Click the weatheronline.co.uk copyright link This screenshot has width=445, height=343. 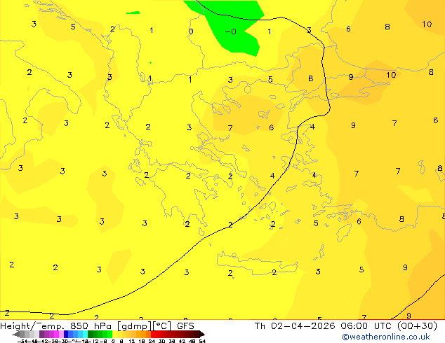point(386,337)
